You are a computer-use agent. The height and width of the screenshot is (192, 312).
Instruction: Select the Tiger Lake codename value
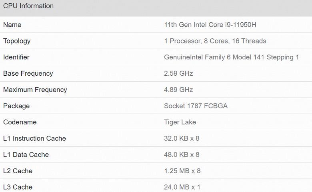click(x=180, y=122)
